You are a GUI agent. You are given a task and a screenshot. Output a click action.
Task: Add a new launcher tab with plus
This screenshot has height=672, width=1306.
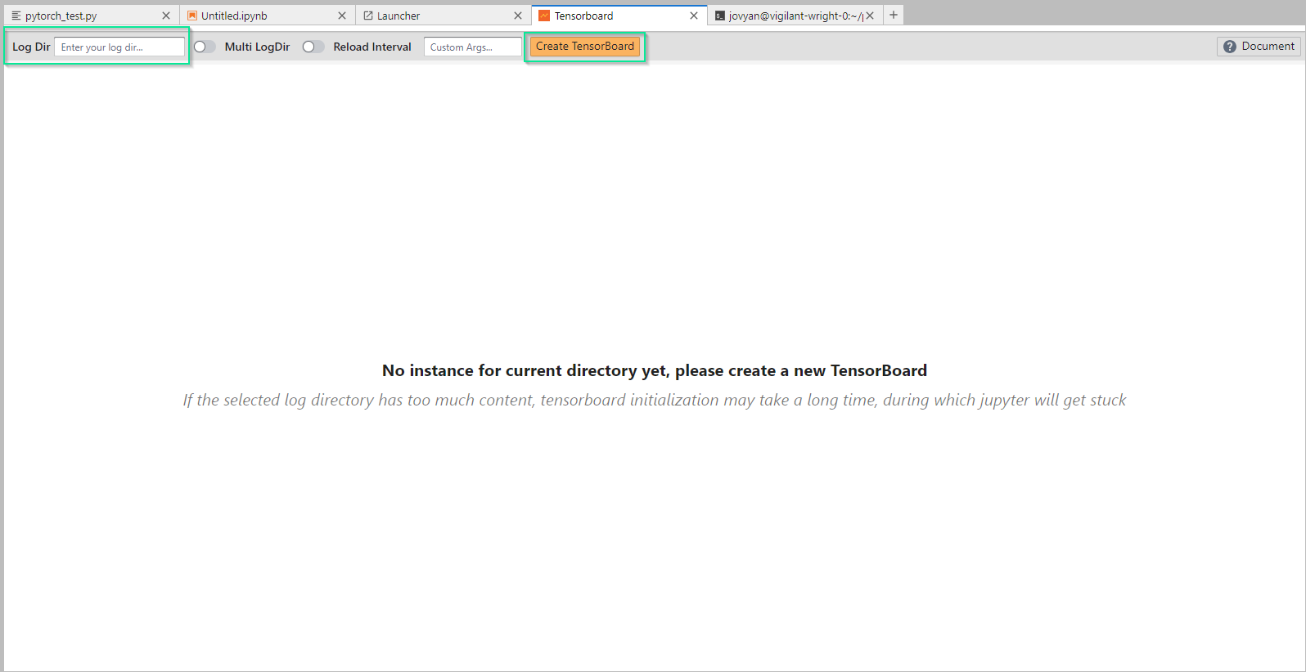pyautogui.click(x=894, y=15)
